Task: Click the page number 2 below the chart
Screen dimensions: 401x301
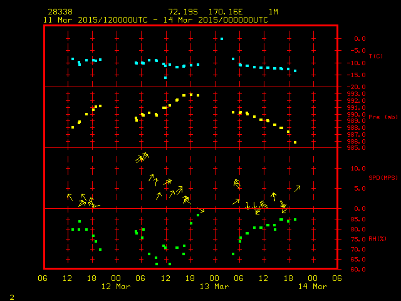Action: pos(12,297)
